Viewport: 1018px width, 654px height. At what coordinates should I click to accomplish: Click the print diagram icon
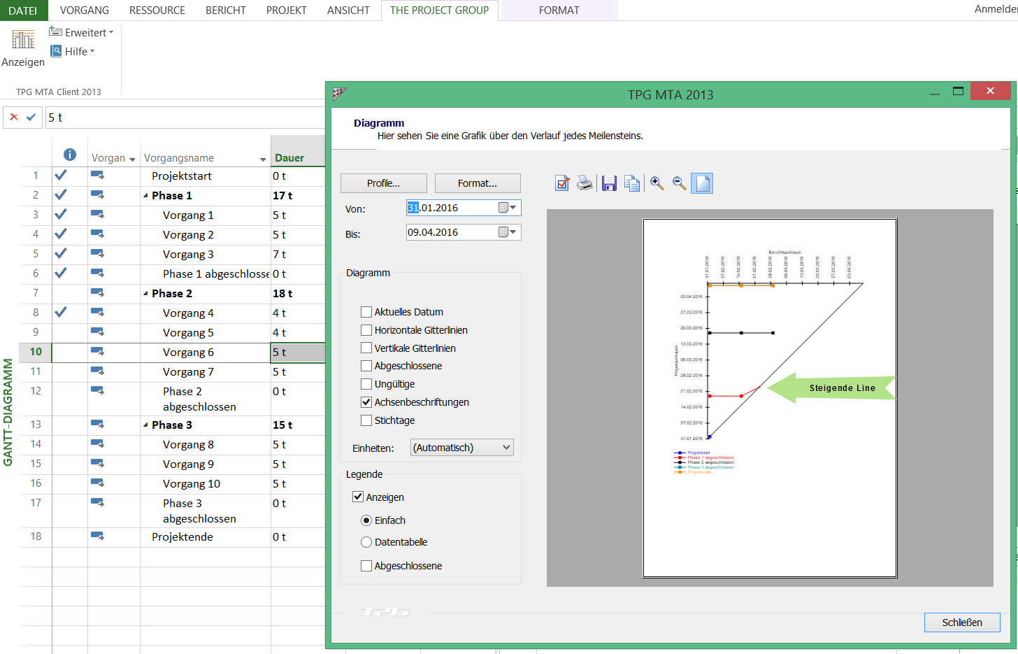coord(585,183)
